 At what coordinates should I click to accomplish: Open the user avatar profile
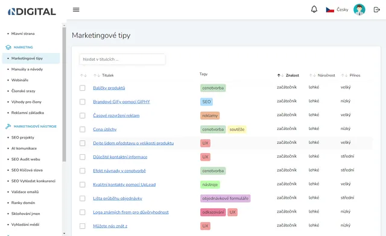coord(359,10)
